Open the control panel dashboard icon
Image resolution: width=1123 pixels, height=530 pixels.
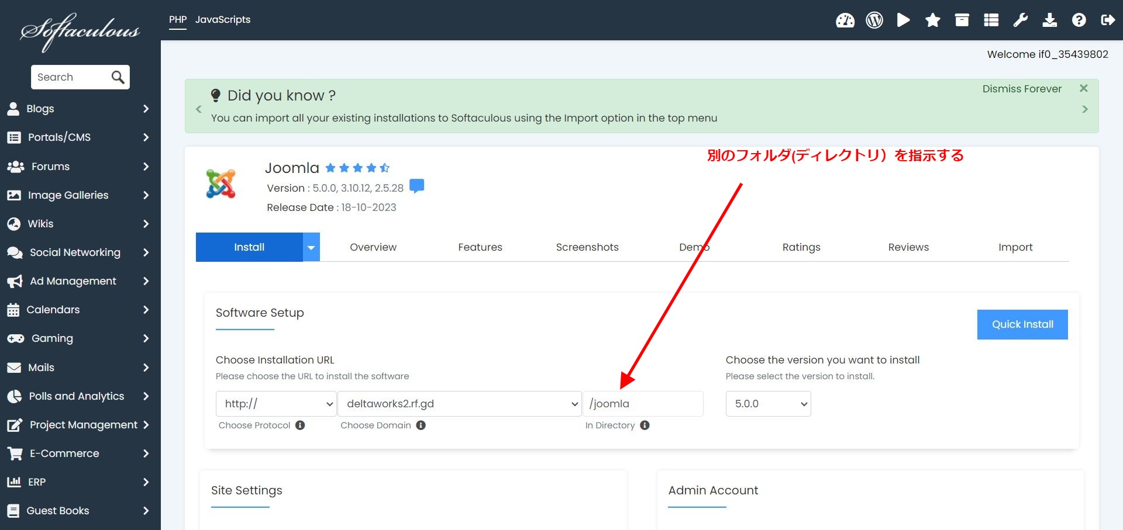[845, 20]
